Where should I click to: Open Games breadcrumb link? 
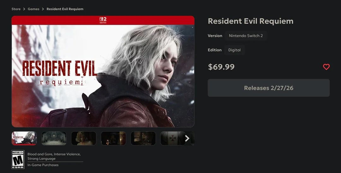tap(33, 9)
